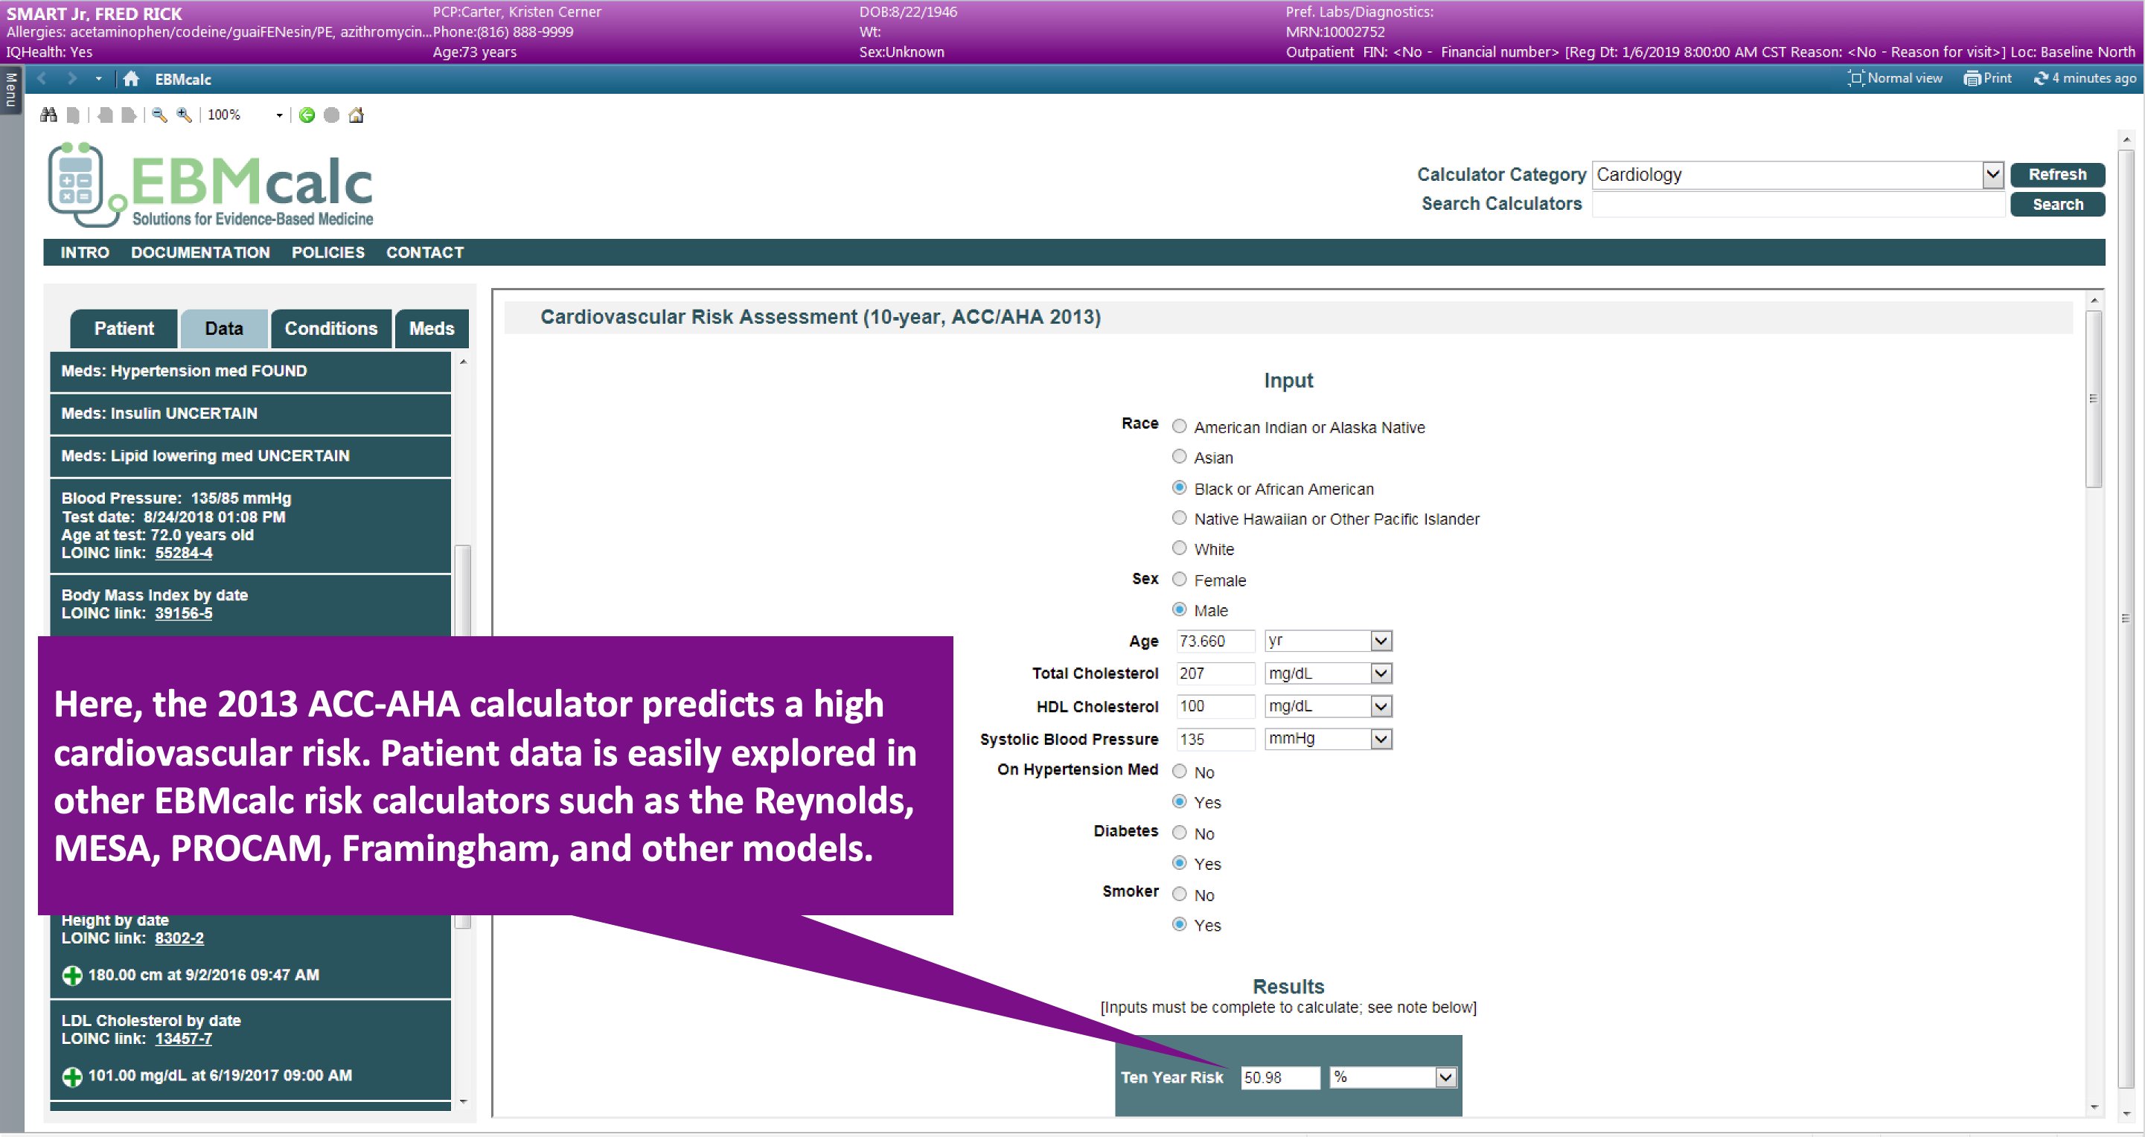2145x1137 pixels.
Task: Switch to the Data tab
Action: point(224,329)
